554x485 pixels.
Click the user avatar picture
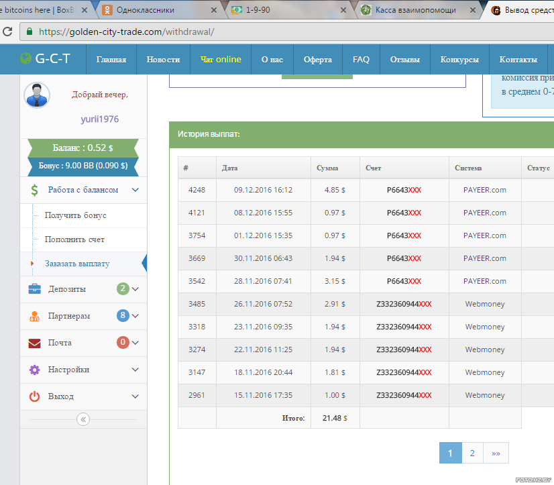(37, 95)
